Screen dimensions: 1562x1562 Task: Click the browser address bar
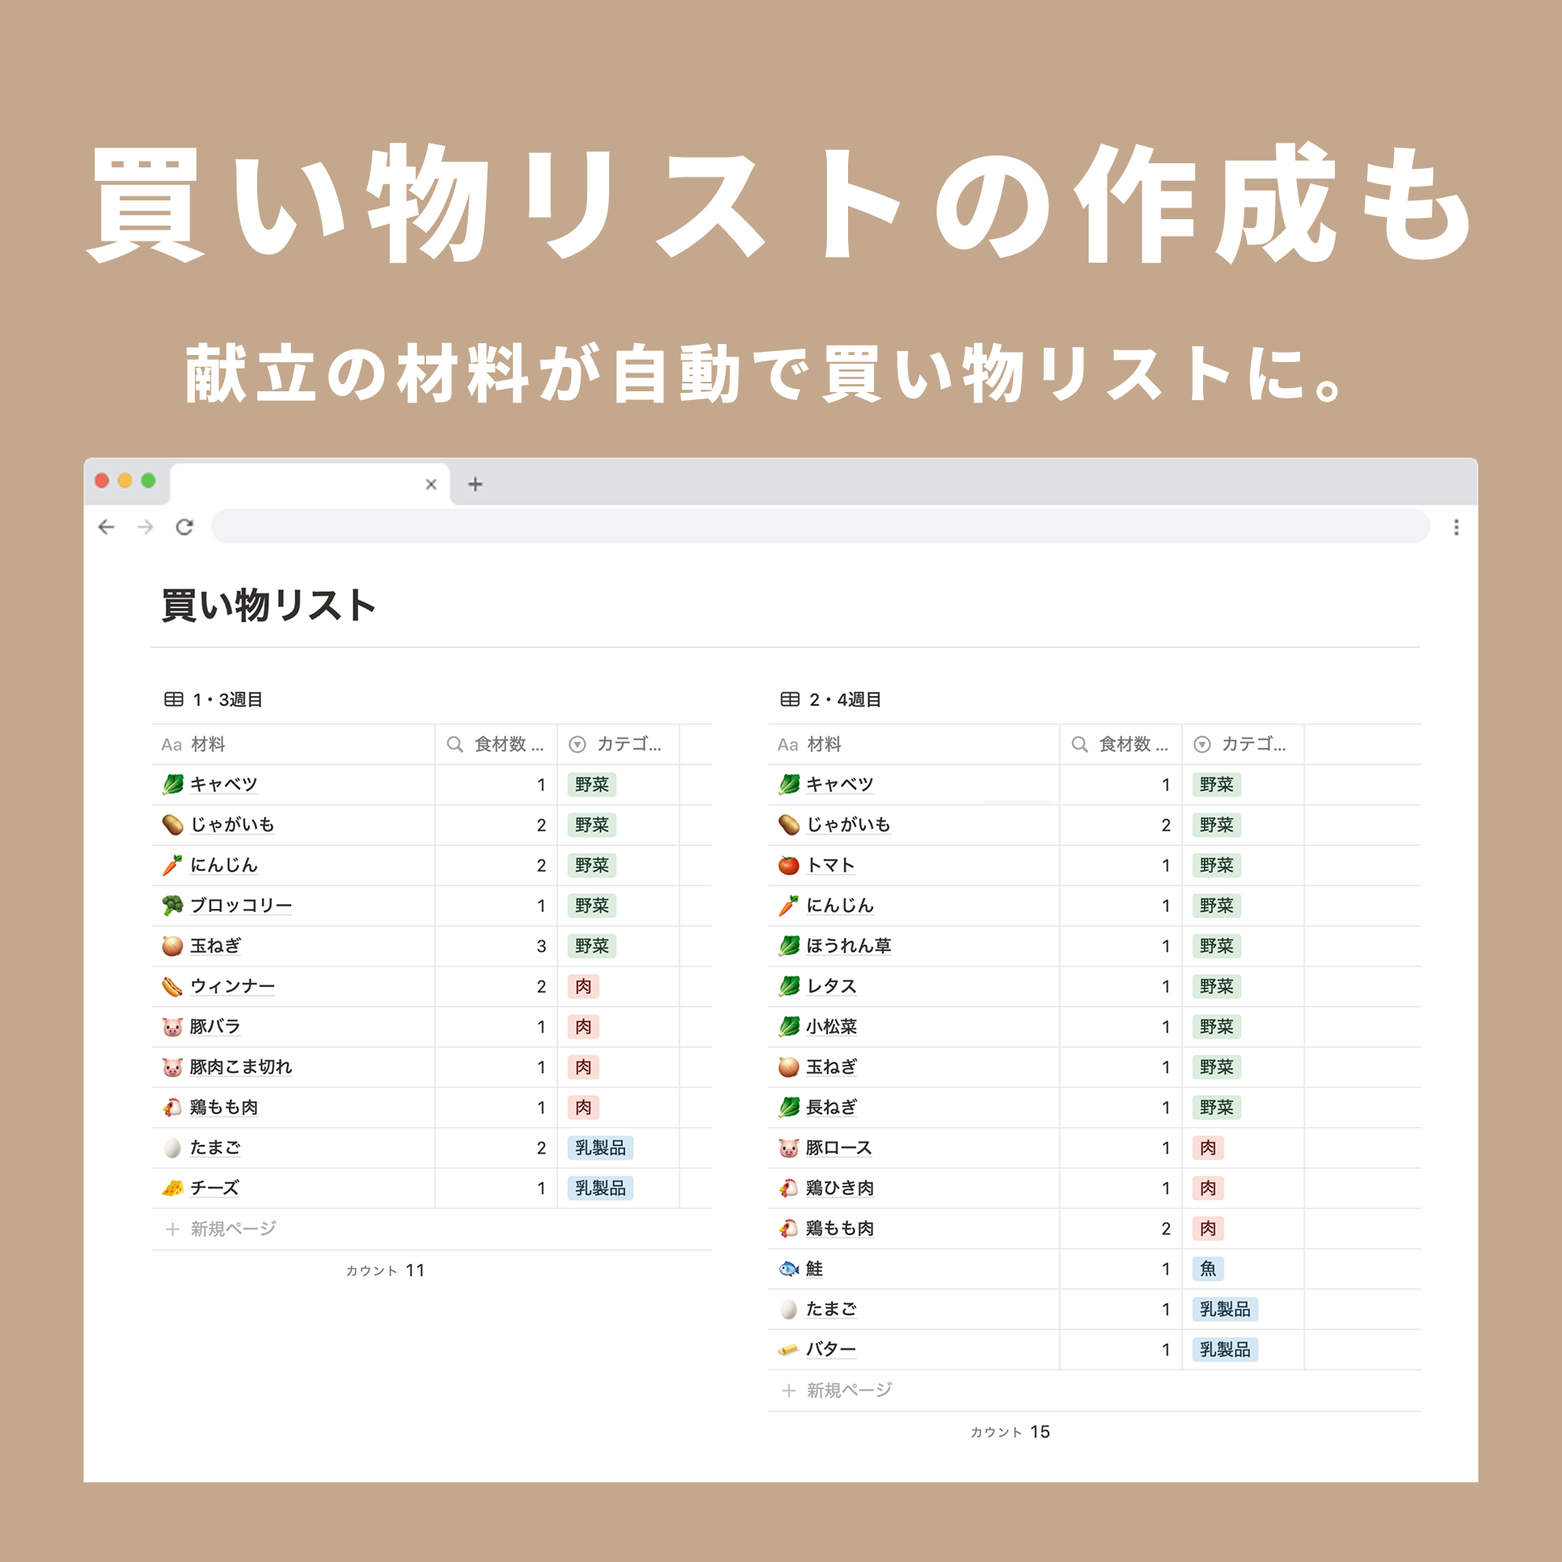820,527
